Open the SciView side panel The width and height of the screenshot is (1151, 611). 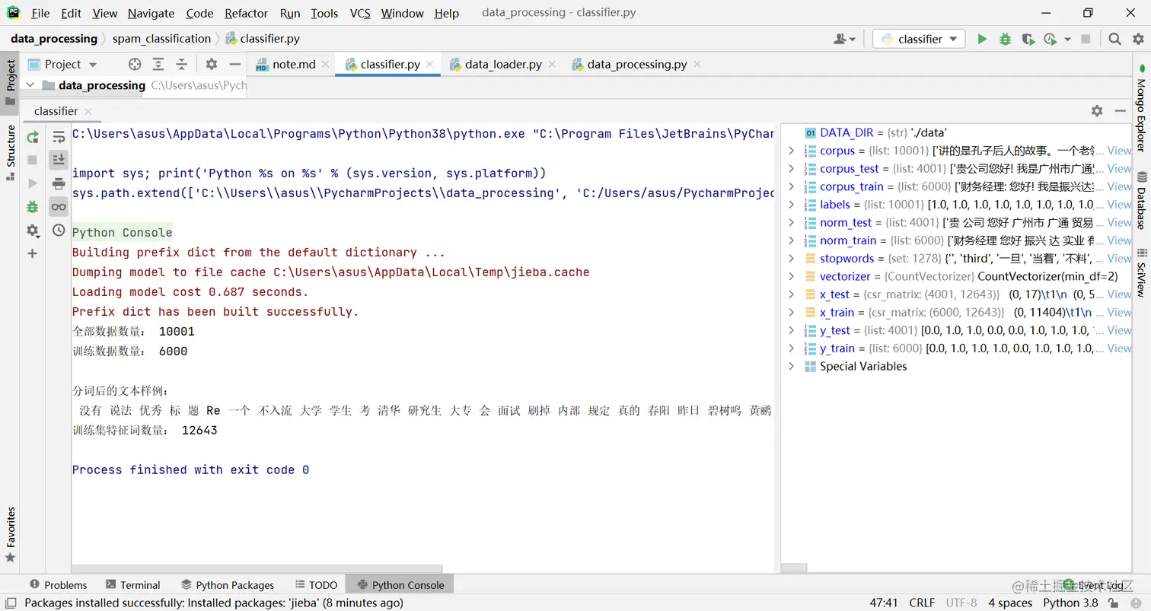point(1141,272)
